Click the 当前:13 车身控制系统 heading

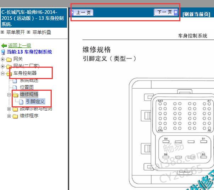coord(29,52)
